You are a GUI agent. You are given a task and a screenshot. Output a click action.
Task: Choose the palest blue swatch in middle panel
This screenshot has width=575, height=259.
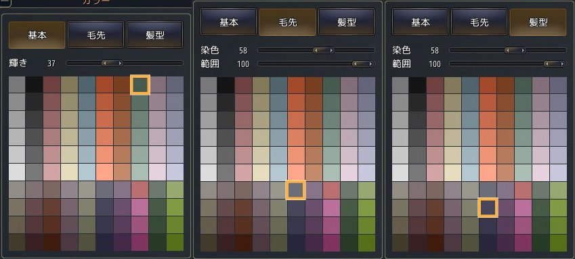(x=278, y=172)
